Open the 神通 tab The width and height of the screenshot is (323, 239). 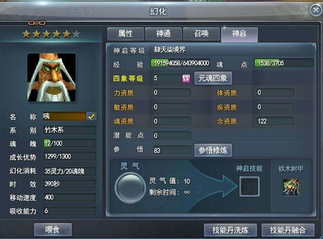point(163,34)
